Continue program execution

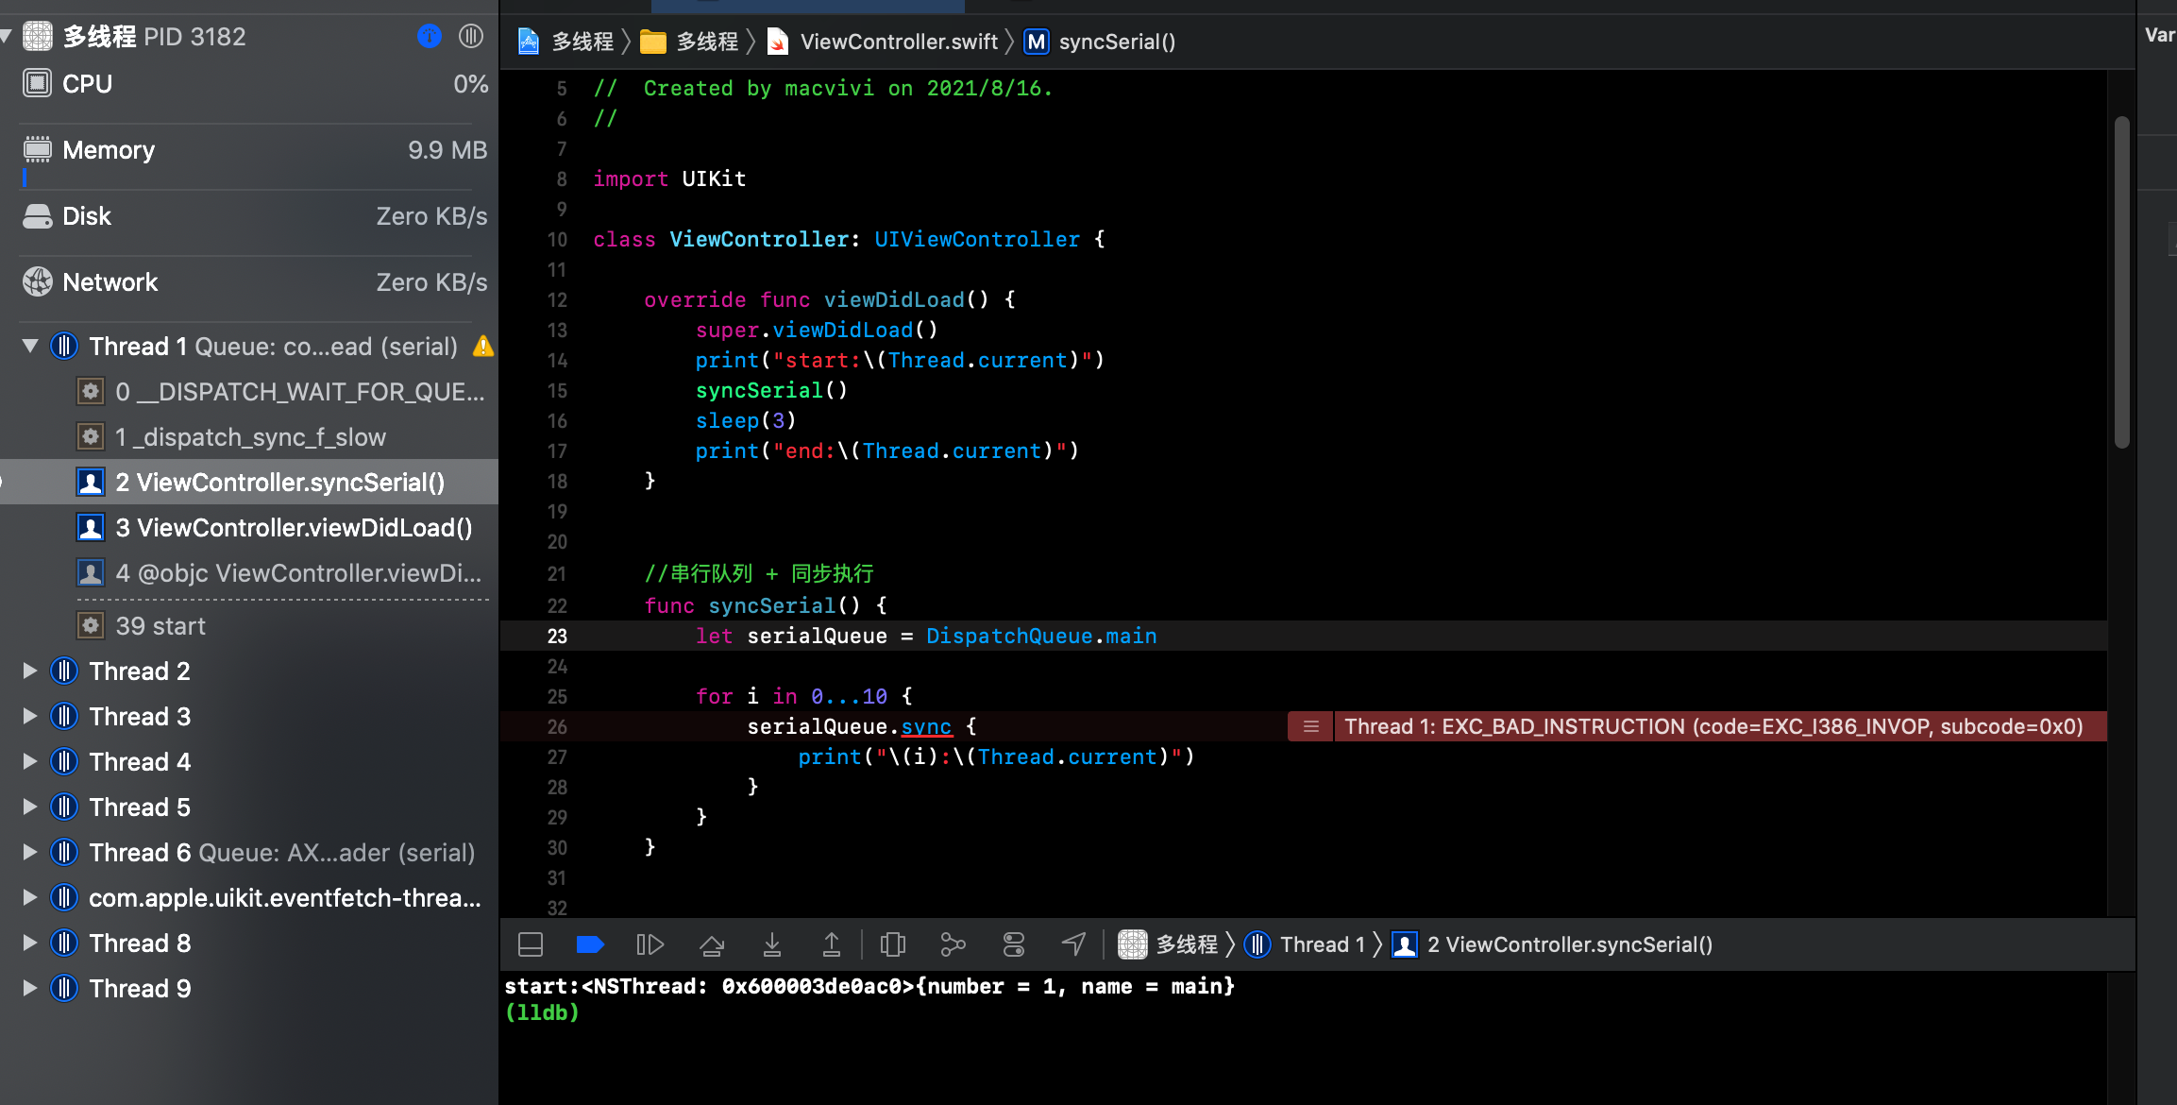pos(650,944)
